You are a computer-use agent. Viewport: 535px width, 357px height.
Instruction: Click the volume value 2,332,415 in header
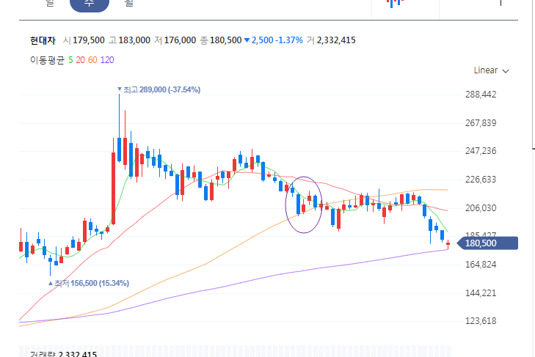(336, 40)
